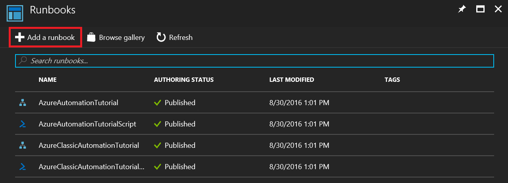Open the AzureAutomationTutorialScript runbook

87,124
